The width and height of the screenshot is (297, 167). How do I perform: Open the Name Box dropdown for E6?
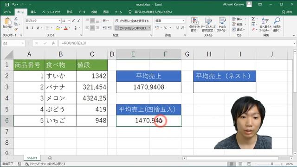(23, 43)
